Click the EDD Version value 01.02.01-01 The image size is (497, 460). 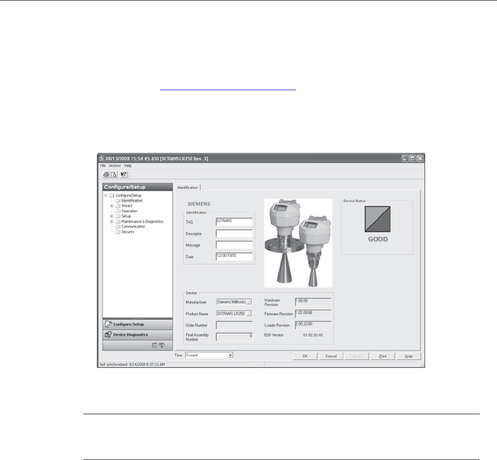tap(313, 335)
